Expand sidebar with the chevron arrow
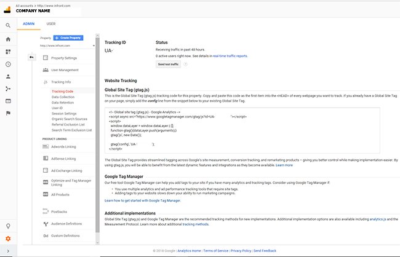Image resolution: width=400 pixels, height=257 pixels. (x=8, y=251)
